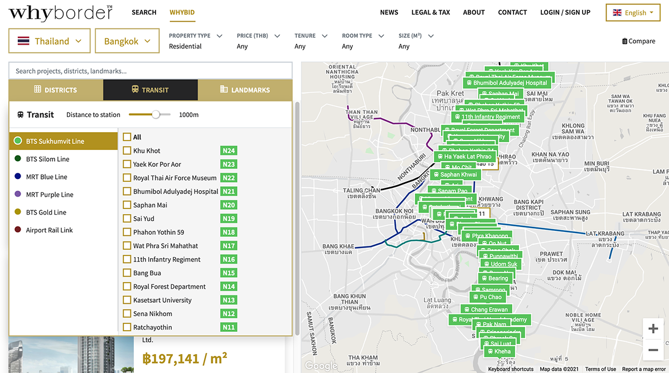
Task: Open the Thailand country dropdown
Action: click(x=50, y=41)
